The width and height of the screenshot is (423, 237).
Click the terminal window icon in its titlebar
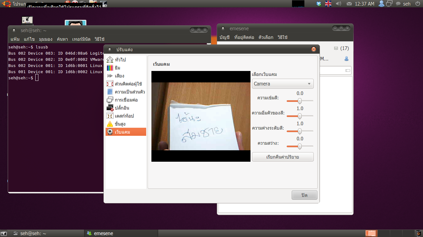(x=14, y=30)
